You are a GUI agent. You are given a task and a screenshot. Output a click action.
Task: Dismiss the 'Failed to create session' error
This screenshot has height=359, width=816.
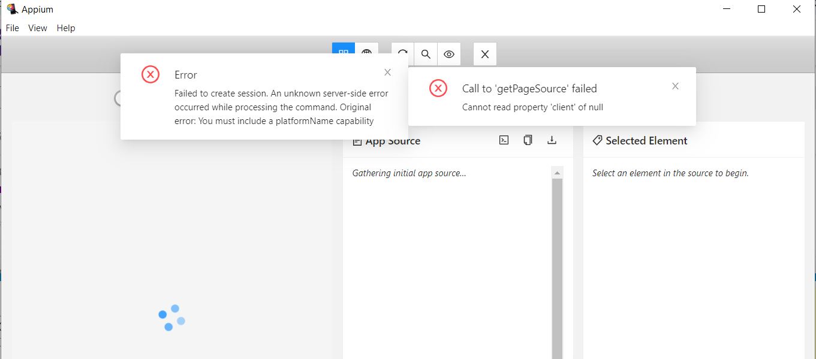pyautogui.click(x=387, y=71)
